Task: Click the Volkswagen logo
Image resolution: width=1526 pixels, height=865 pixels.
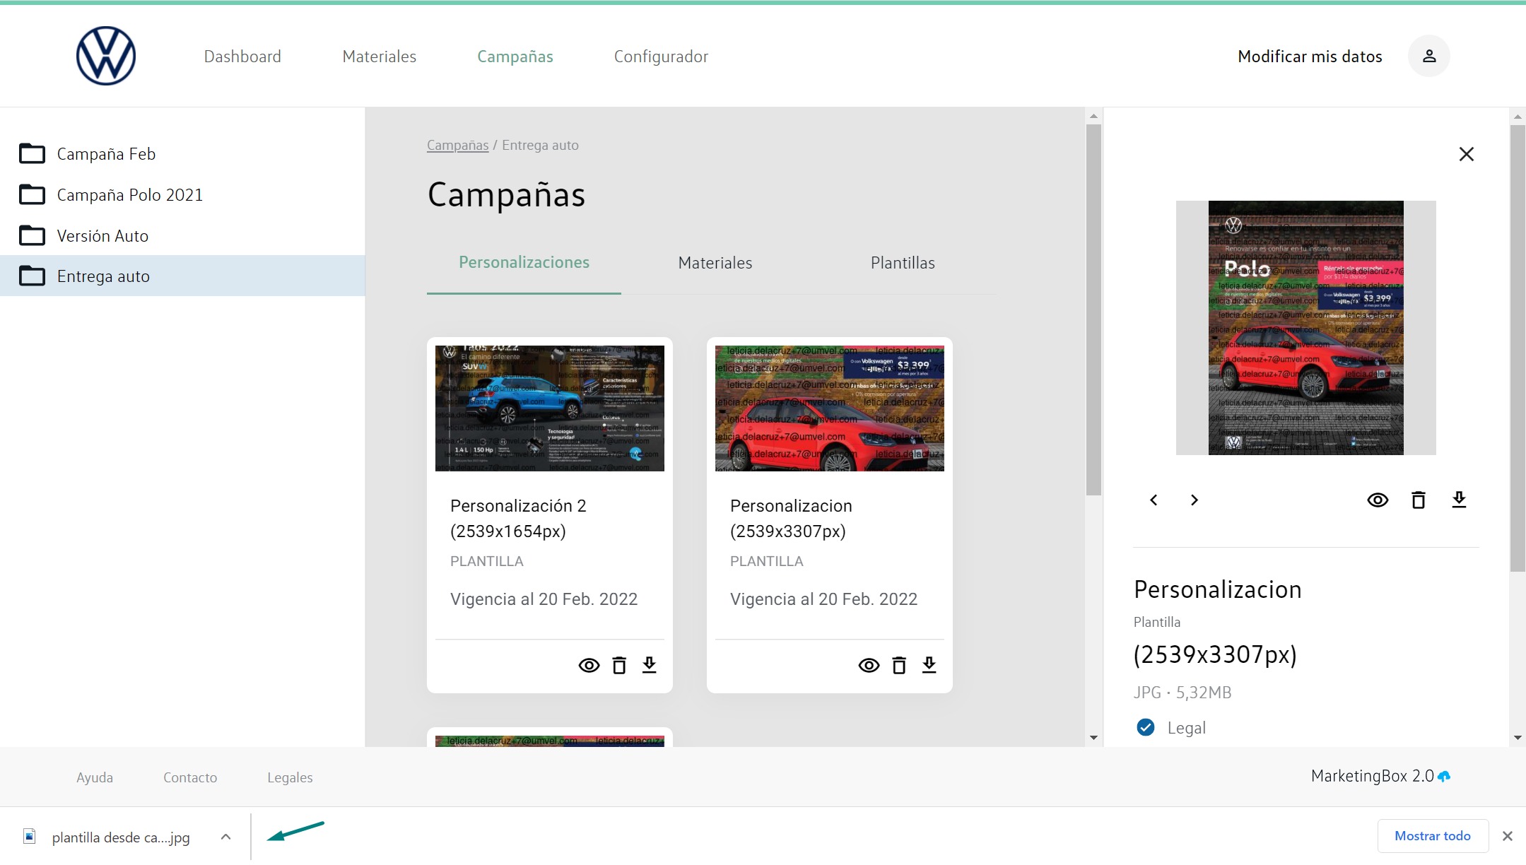Action: pos(106,57)
